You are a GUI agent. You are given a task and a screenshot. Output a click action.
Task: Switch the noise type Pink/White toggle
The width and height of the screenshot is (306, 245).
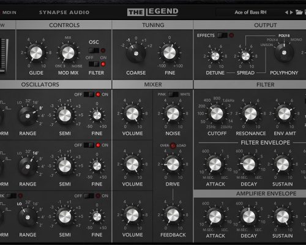tap(173, 94)
